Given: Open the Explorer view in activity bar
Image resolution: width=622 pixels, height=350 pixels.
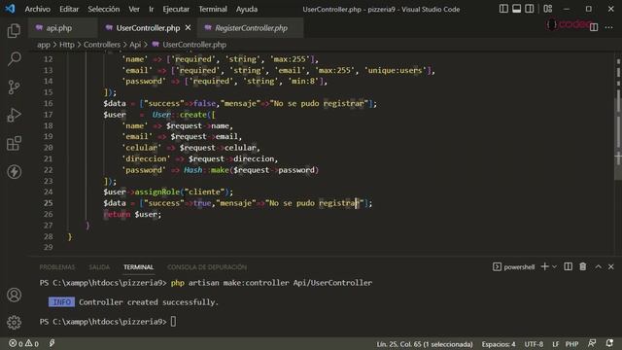Looking at the screenshot, I should [14, 31].
